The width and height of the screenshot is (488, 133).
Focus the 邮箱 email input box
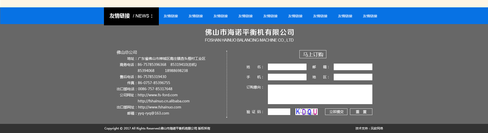tap(353, 67)
